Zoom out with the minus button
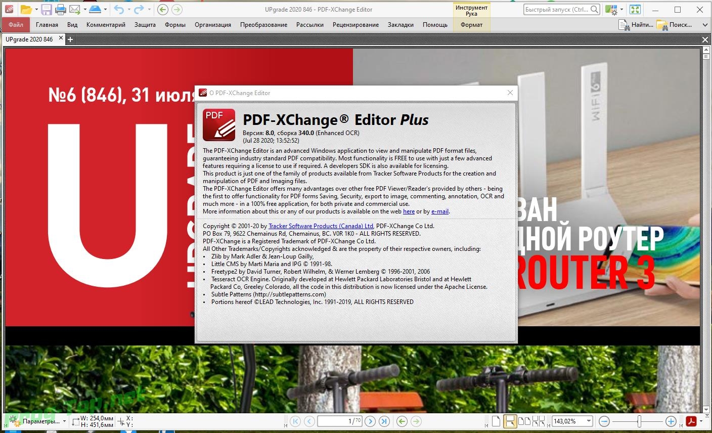 [x=604, y=421]
